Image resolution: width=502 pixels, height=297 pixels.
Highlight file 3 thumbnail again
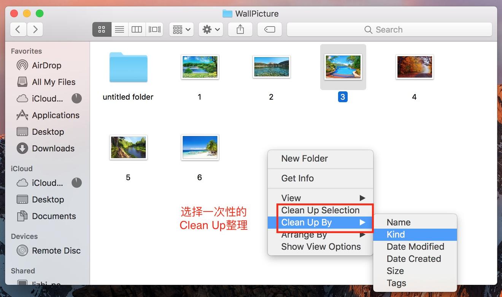[x=343, y=67]
